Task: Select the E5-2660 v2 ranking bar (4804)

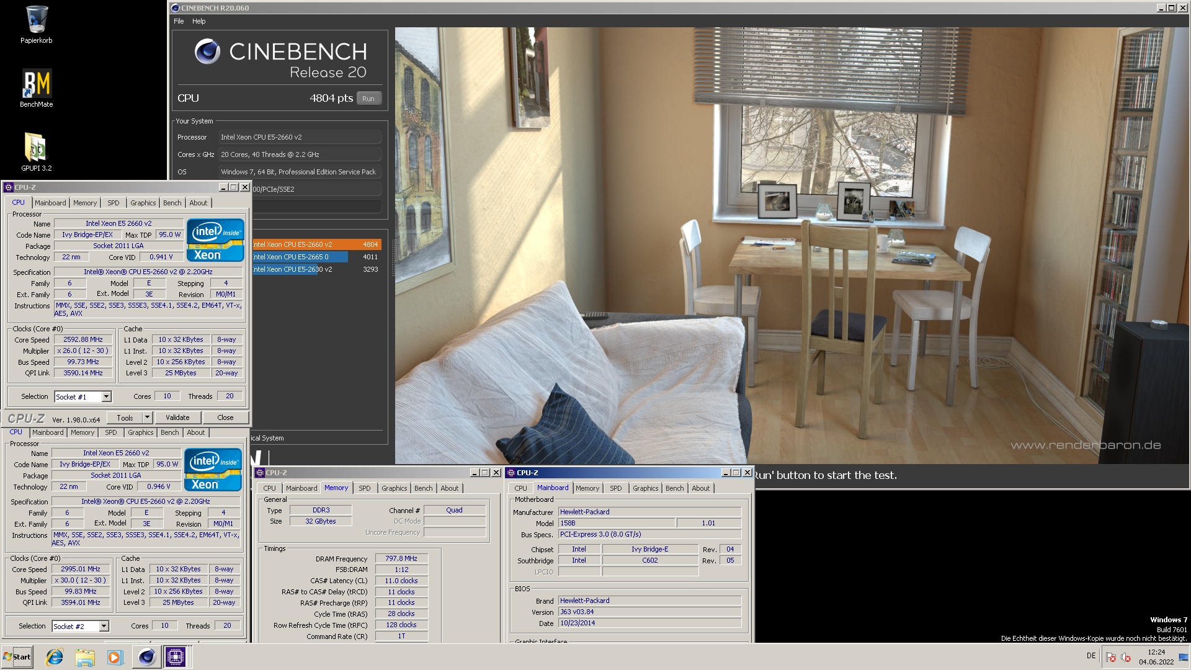Action: click(x=317, y=244)
